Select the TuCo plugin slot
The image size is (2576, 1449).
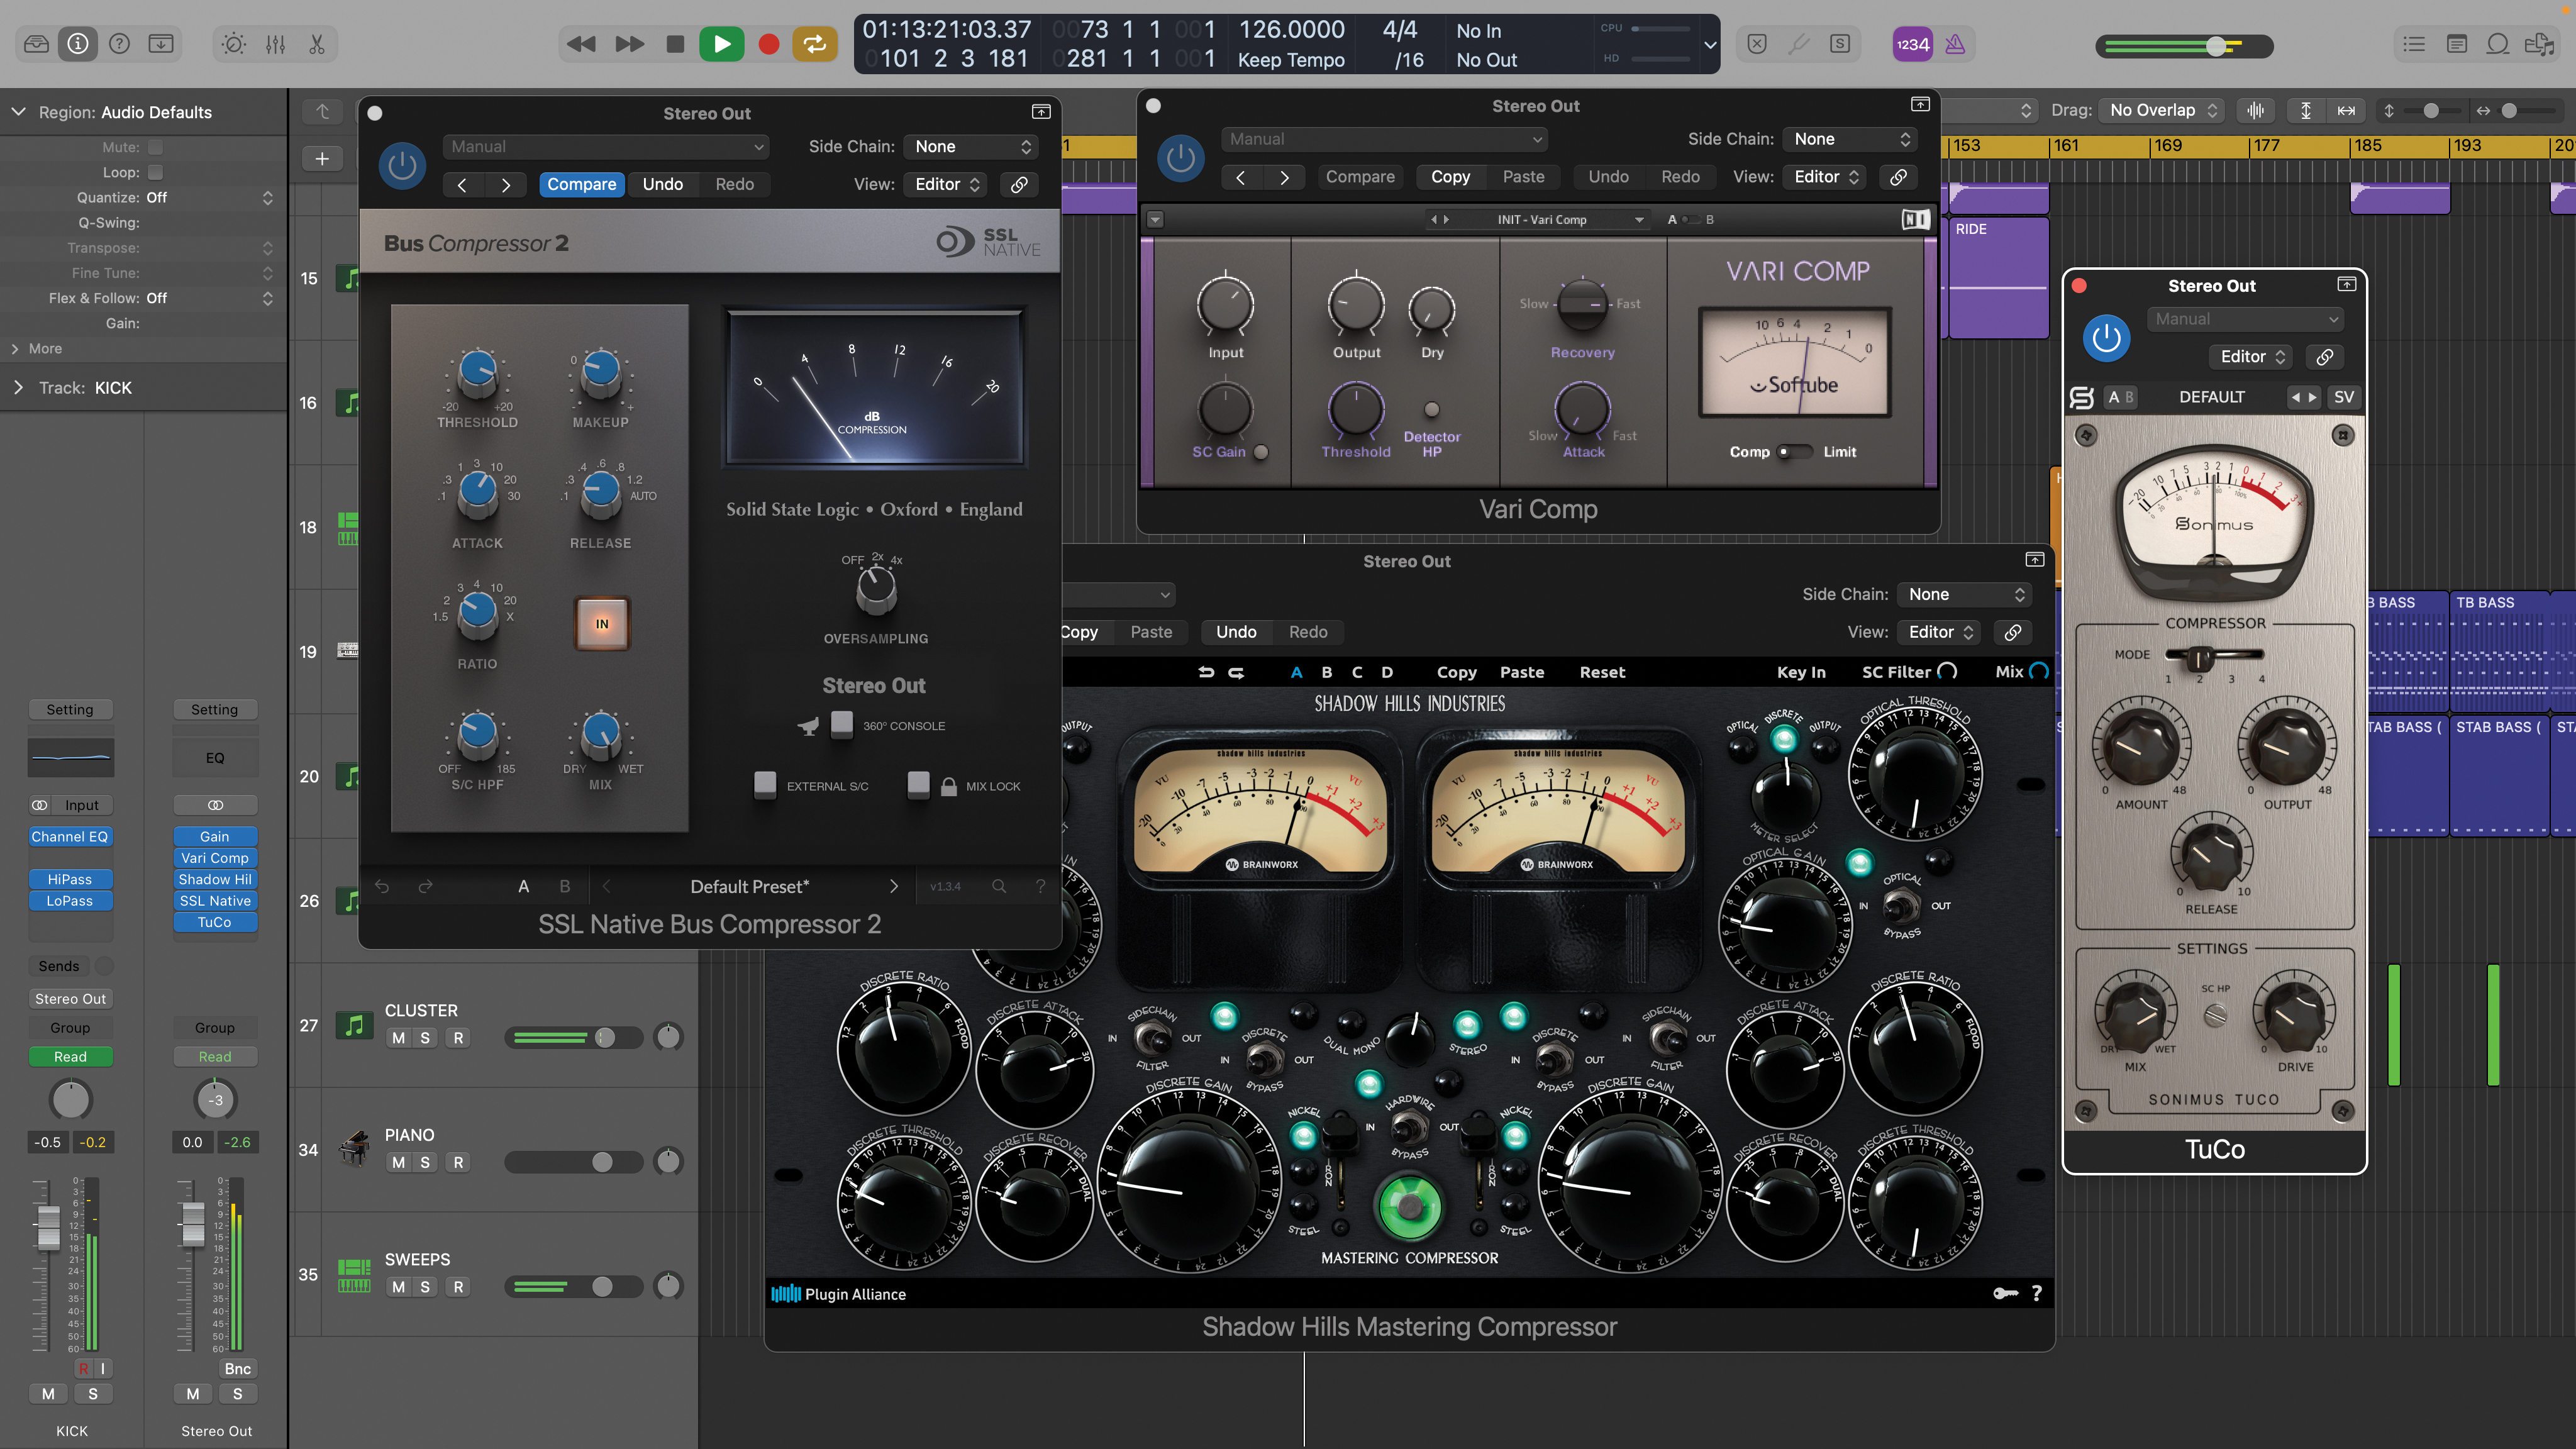(214, 922)
